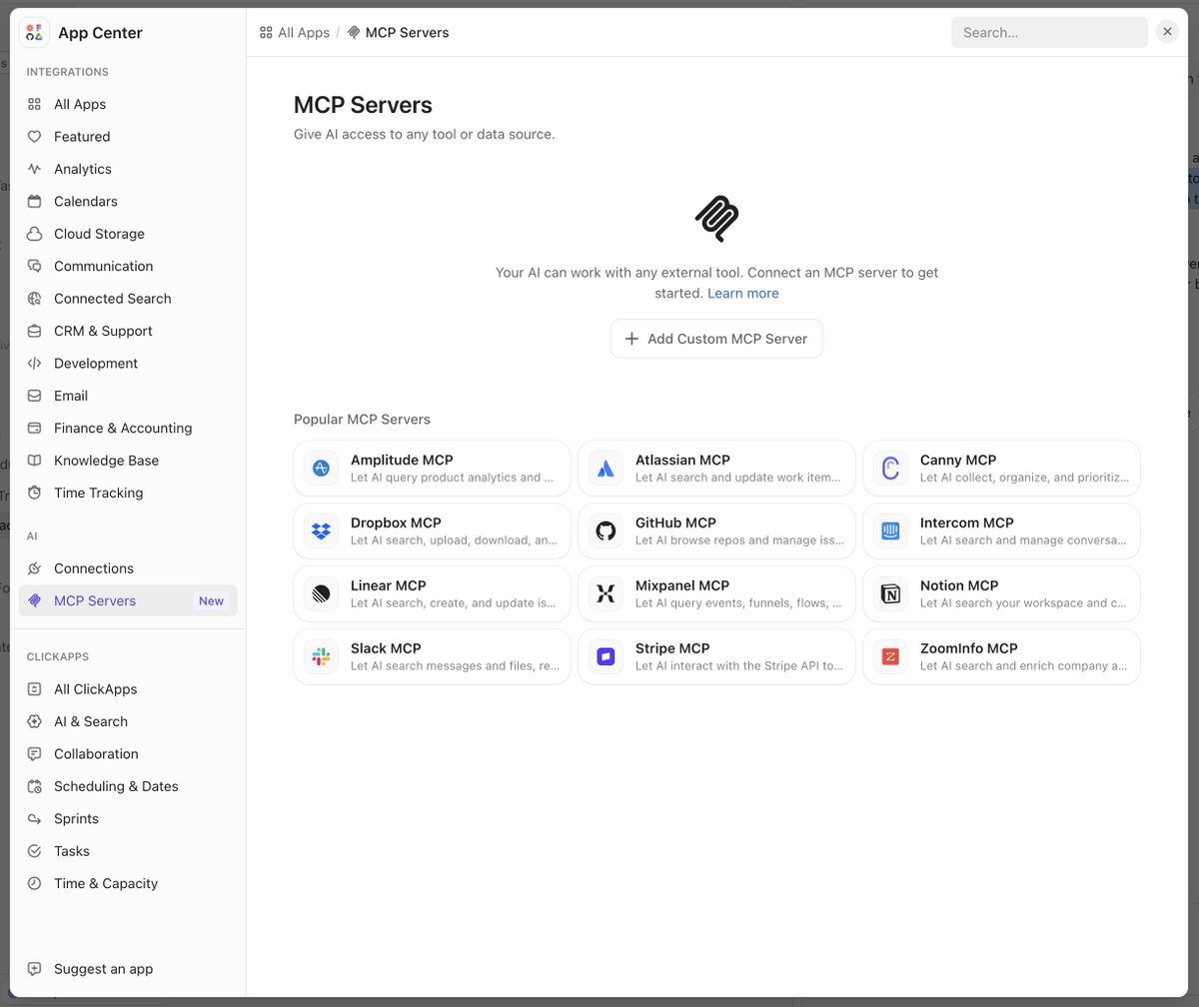
Task: Click the Communication chat bubbles icon
Action: pos(34,266)
